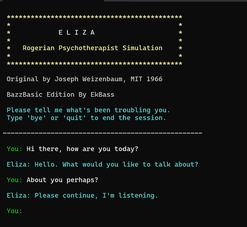
Task: Click the message 'About you perhaps?'
Action: (x=62, y=180)
